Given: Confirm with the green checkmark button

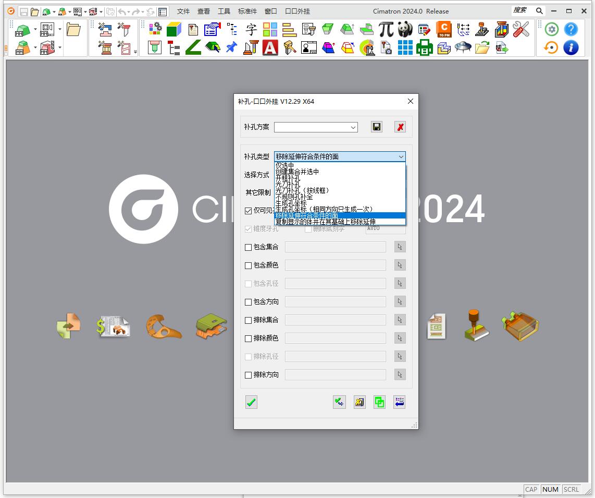Looking at the screenshot, I should (251, 402).
